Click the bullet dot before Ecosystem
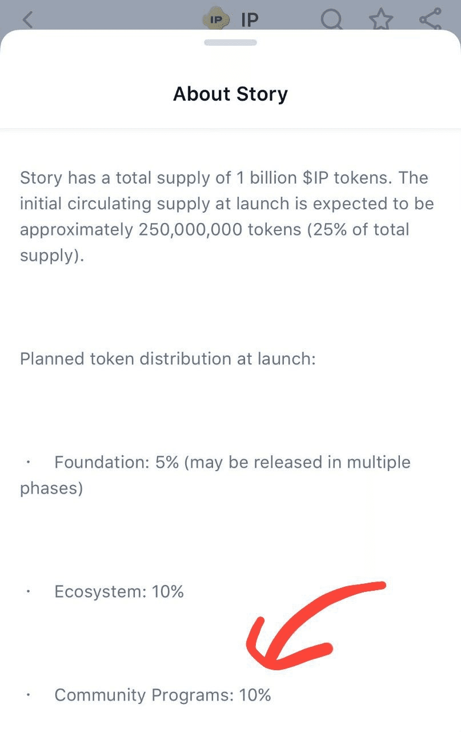 27,592
